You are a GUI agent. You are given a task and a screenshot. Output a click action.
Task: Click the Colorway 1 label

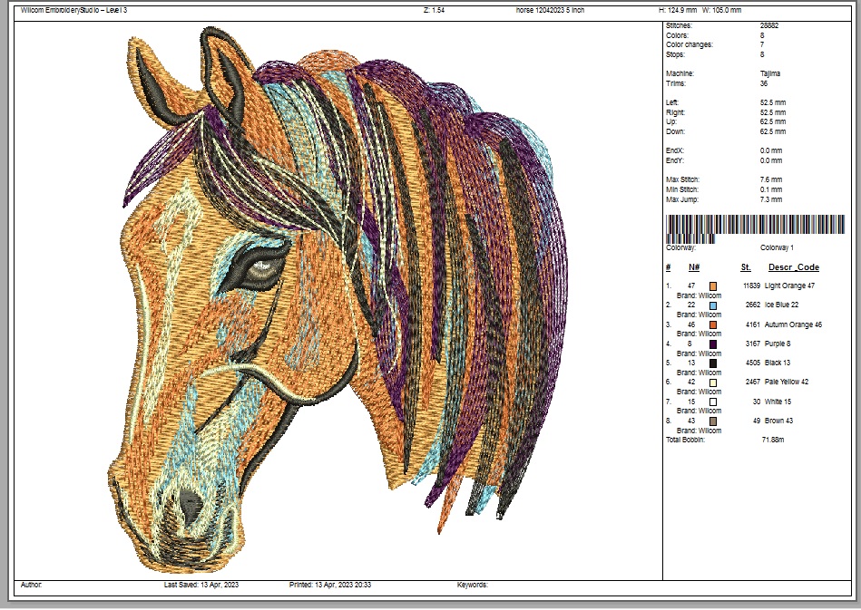777,247
